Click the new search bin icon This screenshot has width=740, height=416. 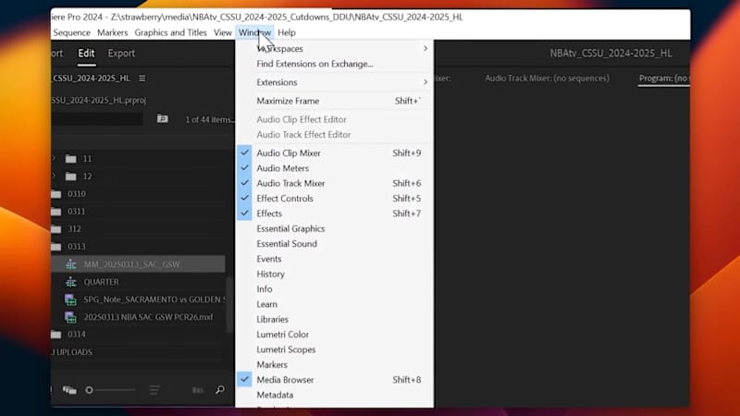[163, 119]
